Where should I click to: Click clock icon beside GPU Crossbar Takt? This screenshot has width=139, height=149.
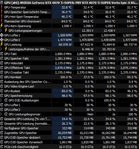pyautogui.click(x=2, y=72)
